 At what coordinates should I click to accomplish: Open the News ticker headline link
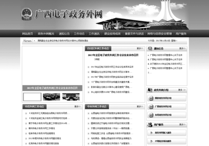[x=63, y=41]
